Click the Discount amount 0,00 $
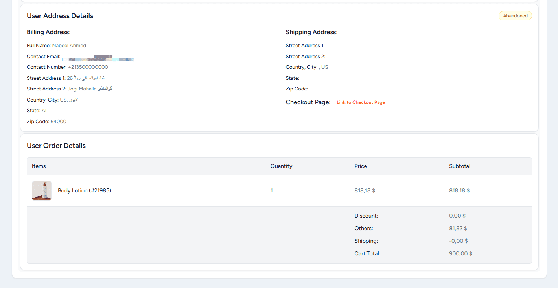 (x=457, y=216)
